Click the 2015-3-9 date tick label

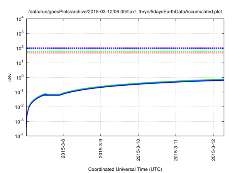pyautogui.click(x=101, y=149)
